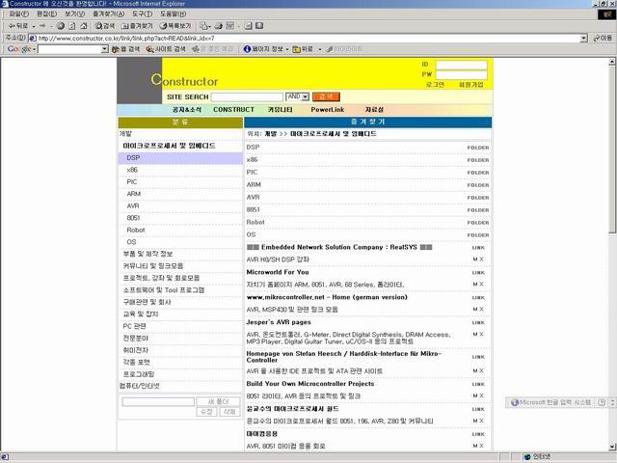Click the IME help question icon
Viewport: 617px width, 463px height.
[x=602, y=402]
